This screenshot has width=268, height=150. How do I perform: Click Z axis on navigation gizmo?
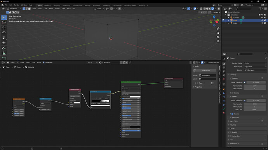[214, 17]
